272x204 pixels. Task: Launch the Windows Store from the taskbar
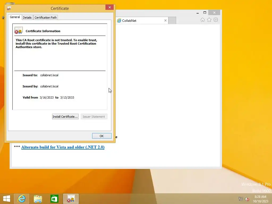point(54,199)
